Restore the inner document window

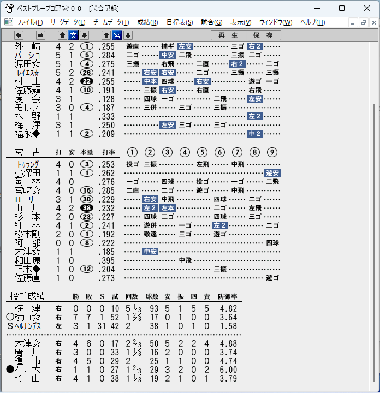[364, 23]
